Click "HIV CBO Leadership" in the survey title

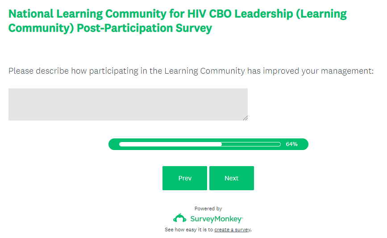[237, 13]
